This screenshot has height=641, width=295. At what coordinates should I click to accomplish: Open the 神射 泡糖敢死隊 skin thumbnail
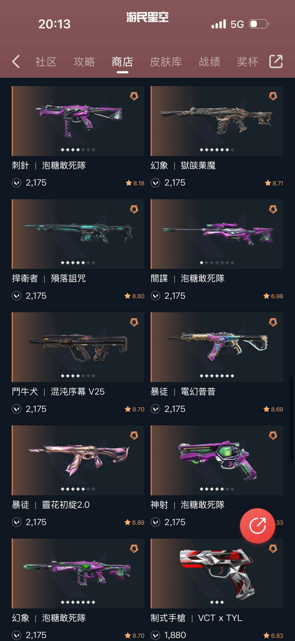click(x=217, y=460)
